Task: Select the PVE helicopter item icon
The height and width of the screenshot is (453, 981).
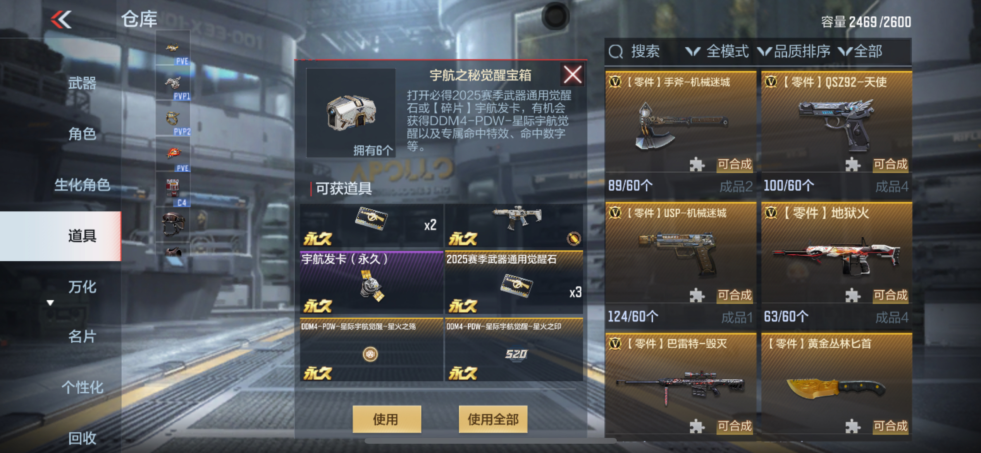Action: coord(173,48)
